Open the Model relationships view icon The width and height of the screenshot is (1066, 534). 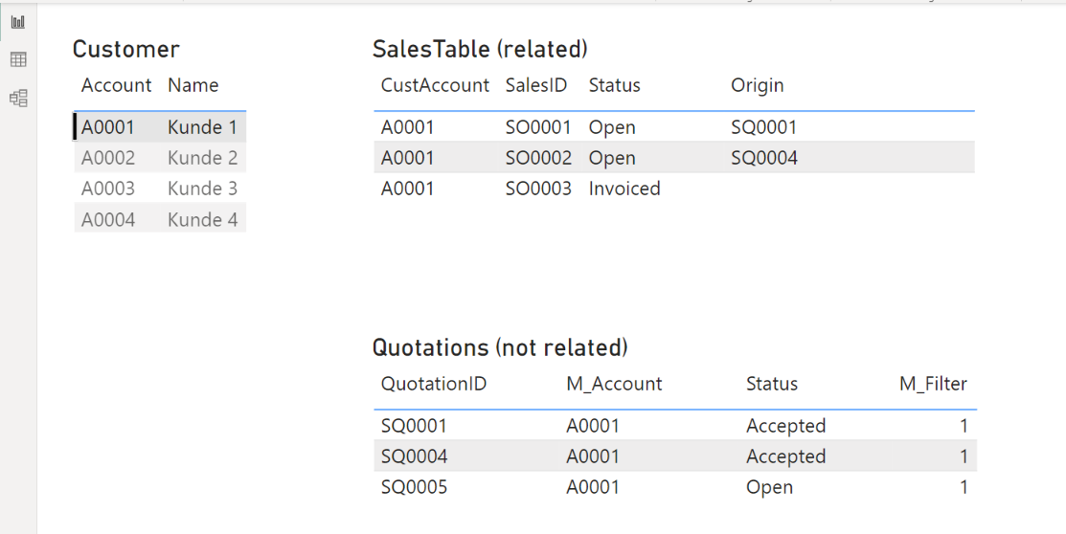click(x=18, y=98)
